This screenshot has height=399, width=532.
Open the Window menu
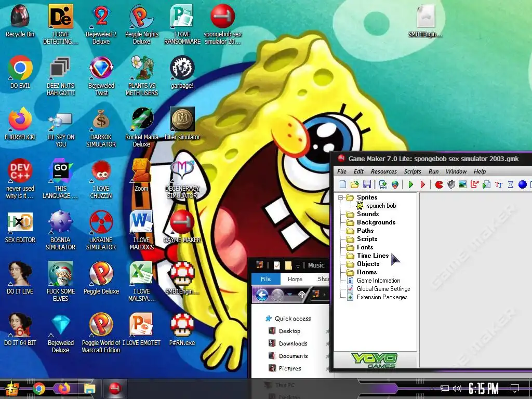[x=456, y=171]
